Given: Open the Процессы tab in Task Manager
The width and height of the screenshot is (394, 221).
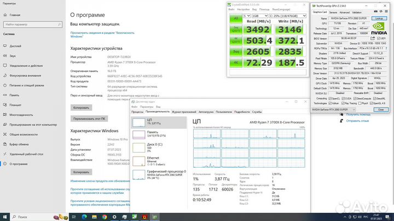Looking at the screenshot, I should pyautogui.click(x=137, y=112).
